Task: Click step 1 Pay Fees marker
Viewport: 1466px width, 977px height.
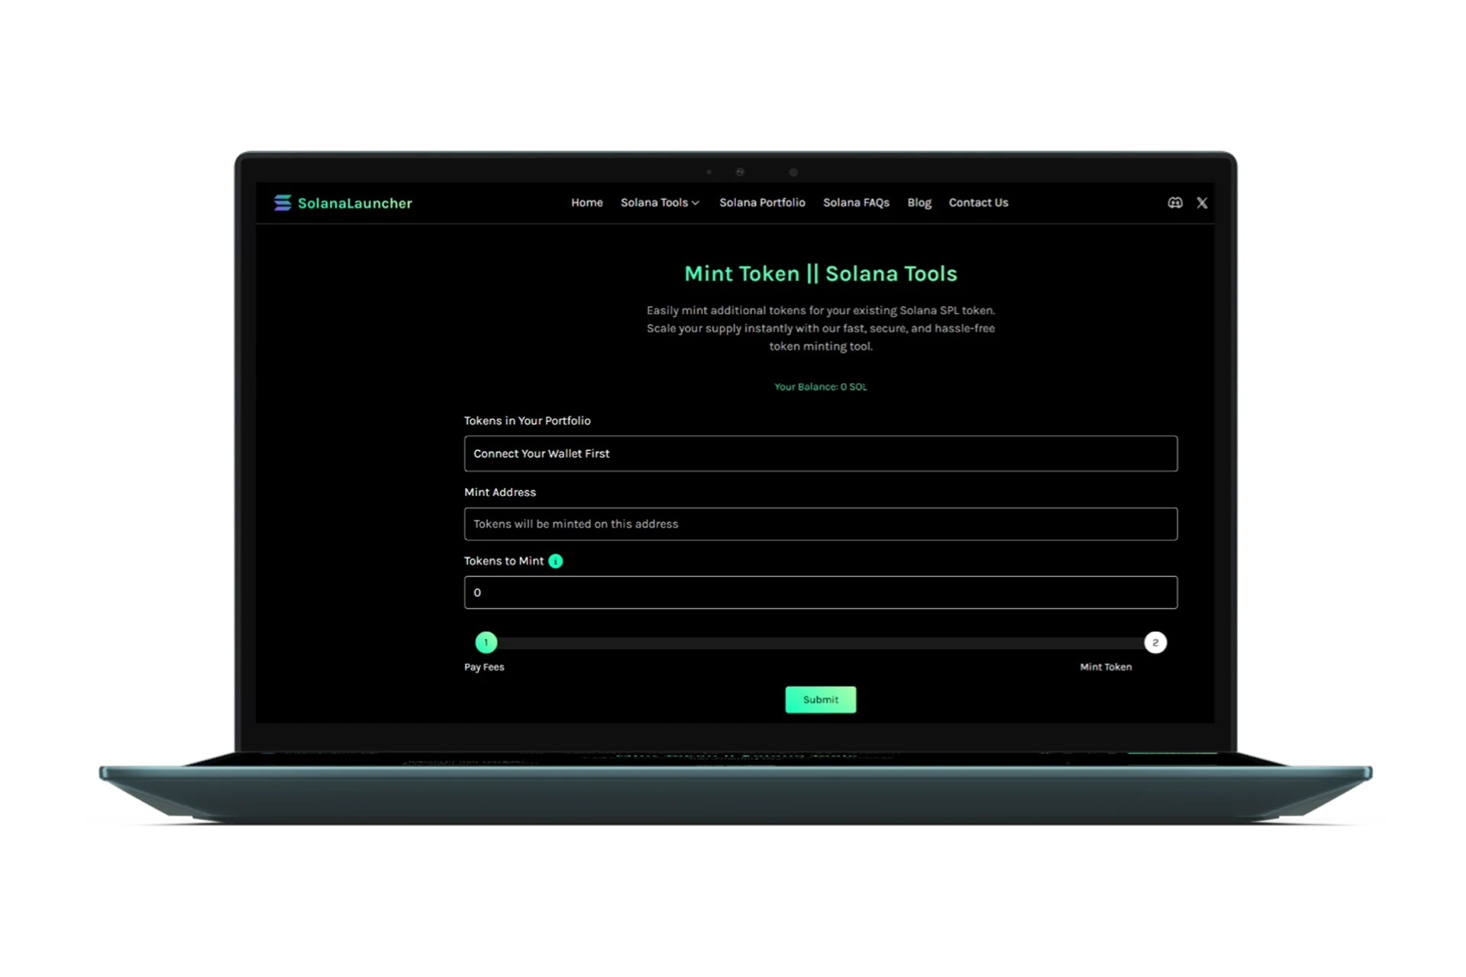Action: click(x=486, y=643)
